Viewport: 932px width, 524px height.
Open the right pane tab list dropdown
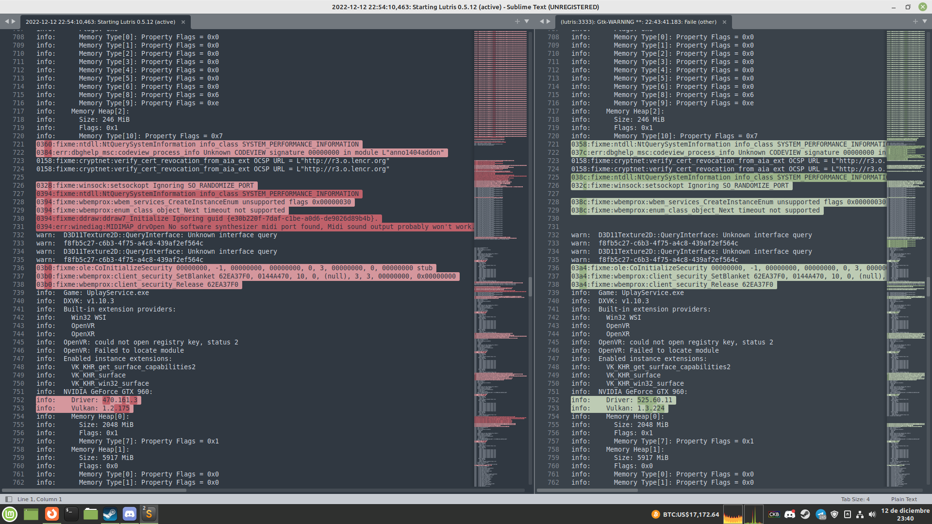(925, 21)
